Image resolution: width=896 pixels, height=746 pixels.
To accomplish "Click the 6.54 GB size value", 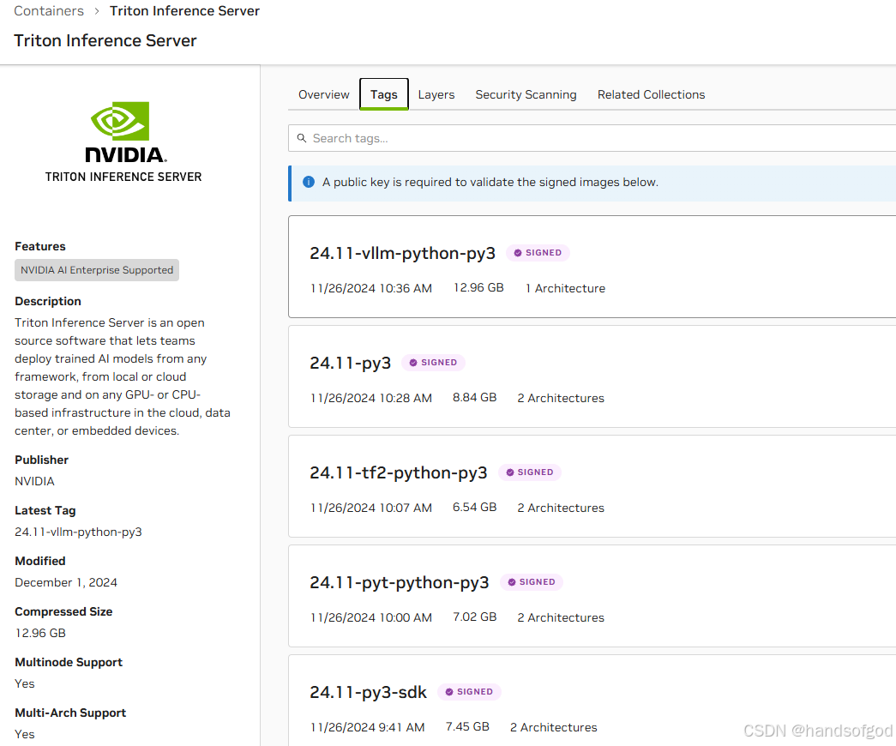I will pos(474,507).
